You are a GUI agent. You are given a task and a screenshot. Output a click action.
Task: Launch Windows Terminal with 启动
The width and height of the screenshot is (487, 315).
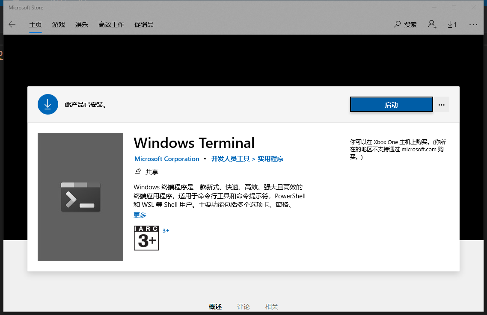pyautogui.click(x=391, y=105)
